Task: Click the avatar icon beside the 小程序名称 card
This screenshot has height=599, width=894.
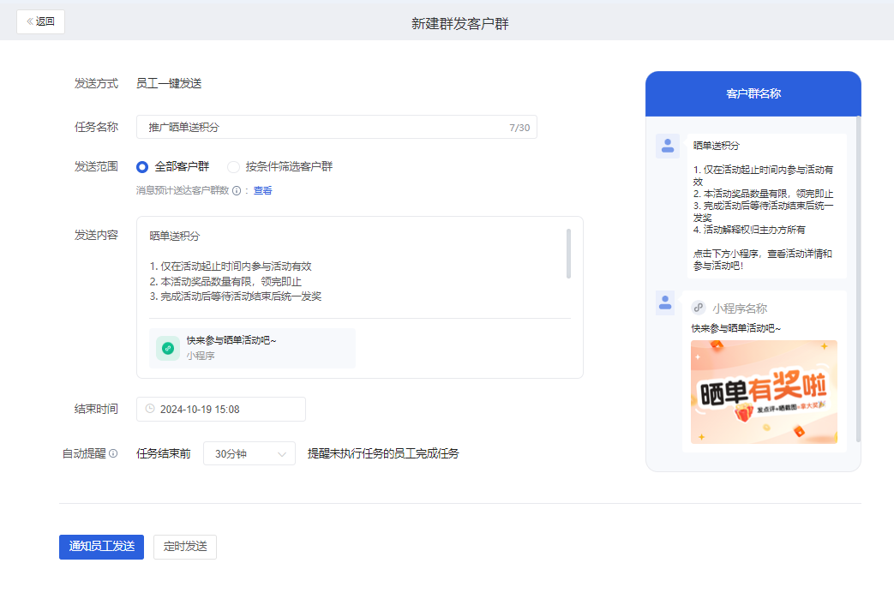Action: tap(665, 302)
